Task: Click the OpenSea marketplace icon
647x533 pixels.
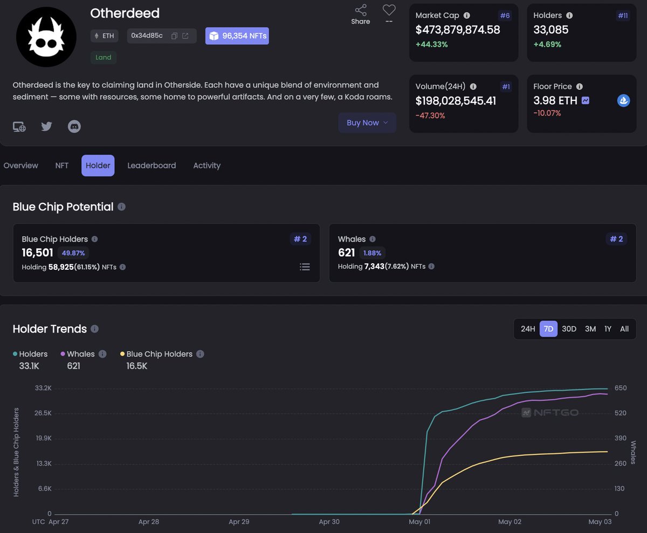Action: point(624,100)
